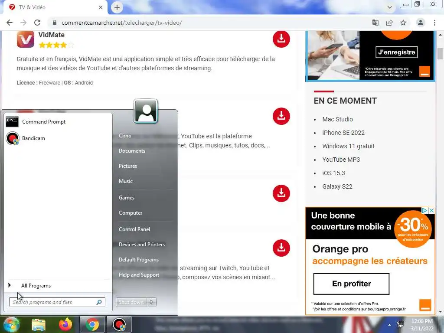Open the Cimo user folder
This screenshot has width=444, height=333.
(x=125, y=136)
